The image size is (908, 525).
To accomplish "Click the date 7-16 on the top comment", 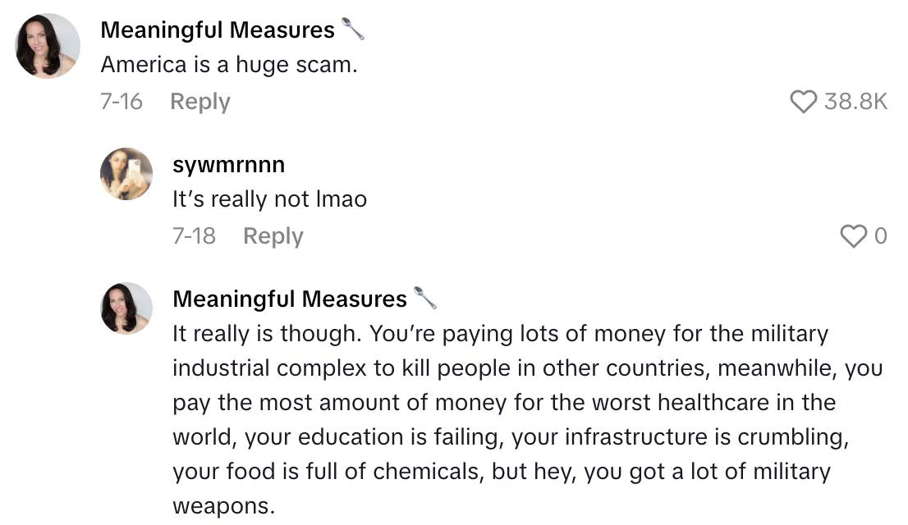I will click(x=122, y=100).
